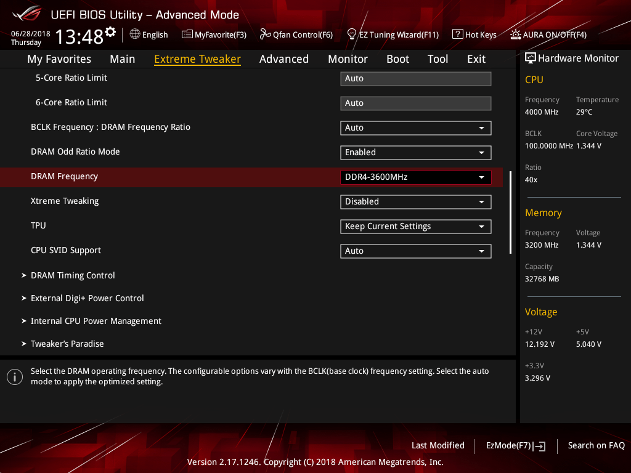Open the CPU SVID Support dropdown

click(416, 251)
